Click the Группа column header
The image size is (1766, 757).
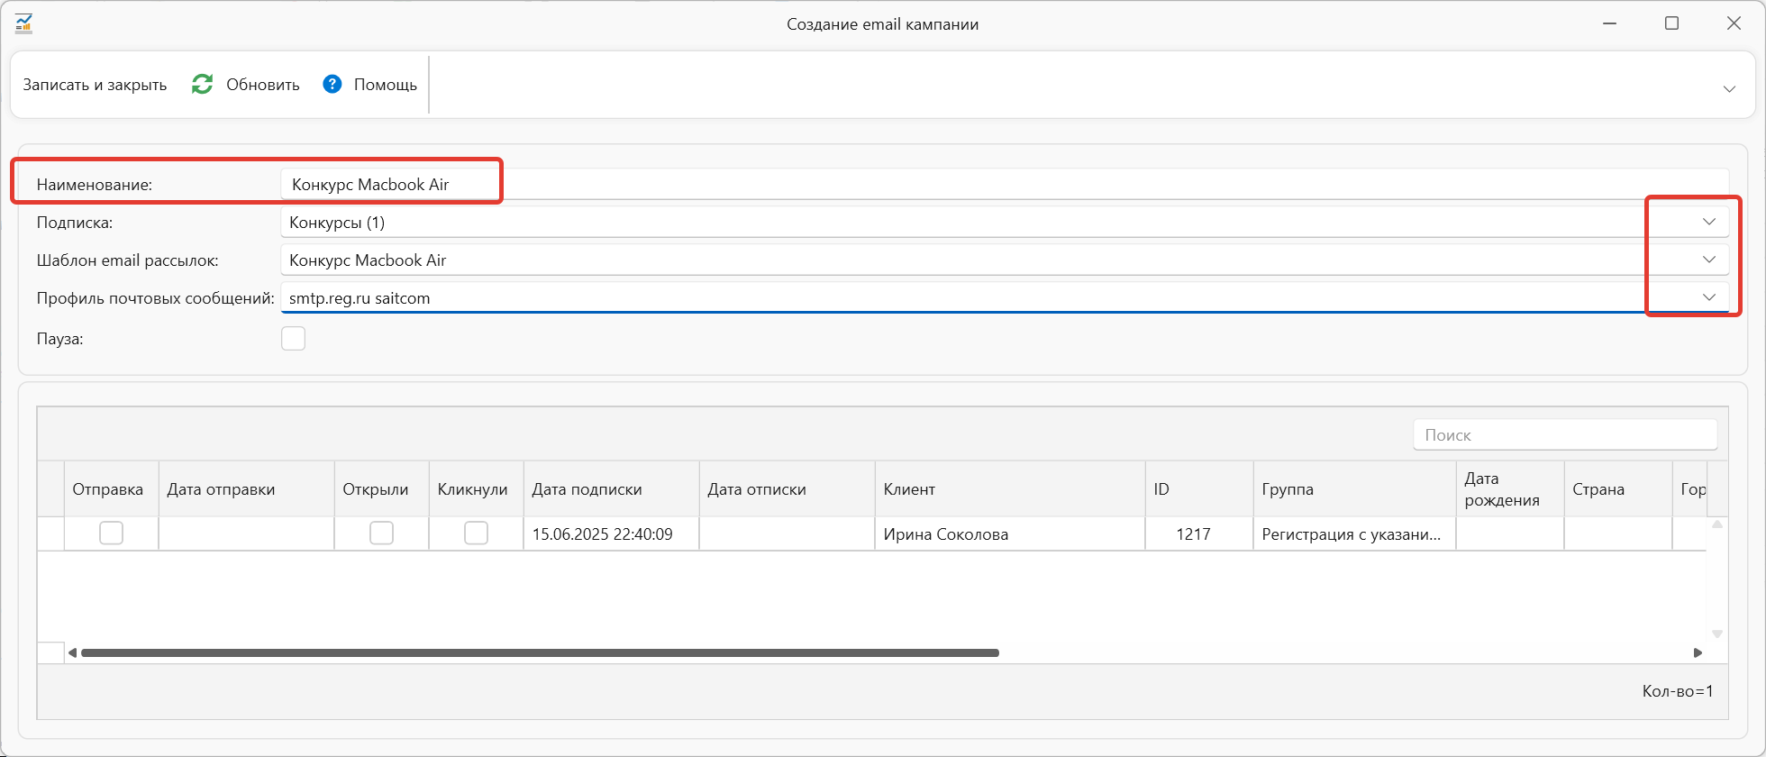1355,489
